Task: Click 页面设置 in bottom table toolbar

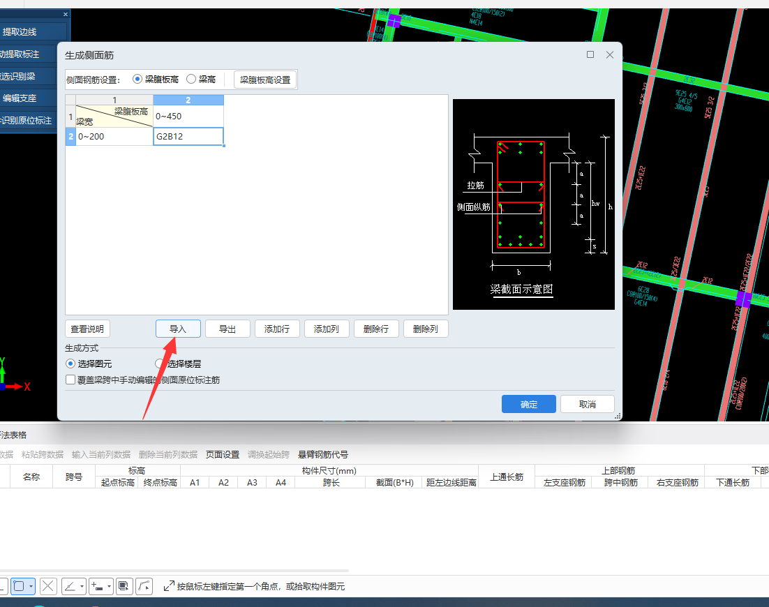Action: (222, 454)
